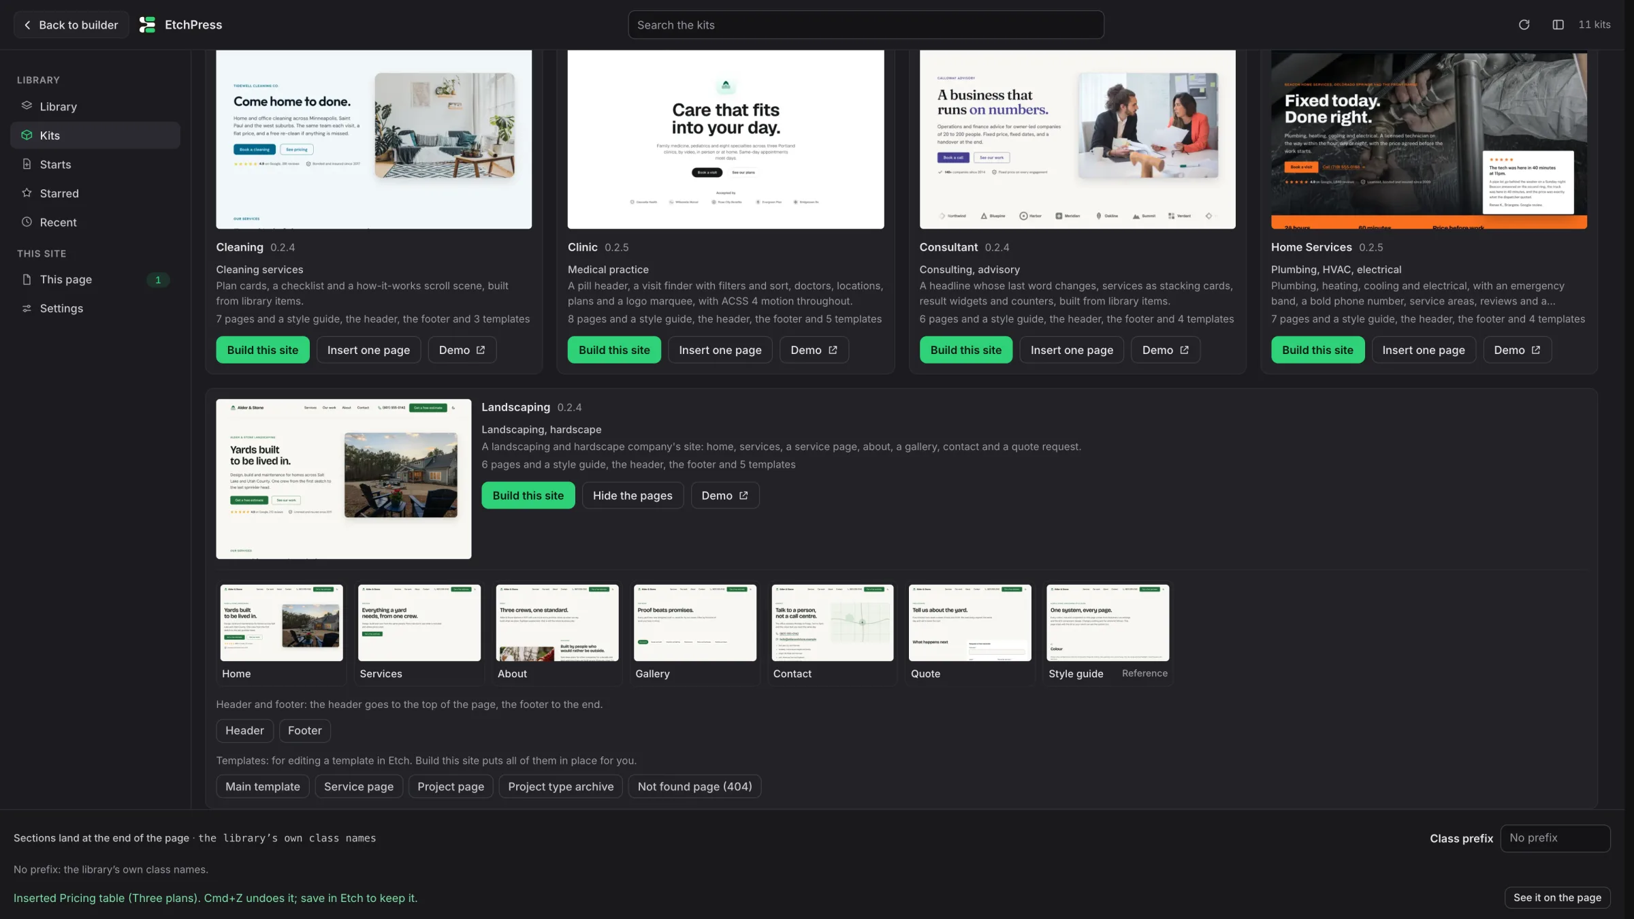Select the Service page template
Screen dimensions: 1634x919
(x=359, y=786)
